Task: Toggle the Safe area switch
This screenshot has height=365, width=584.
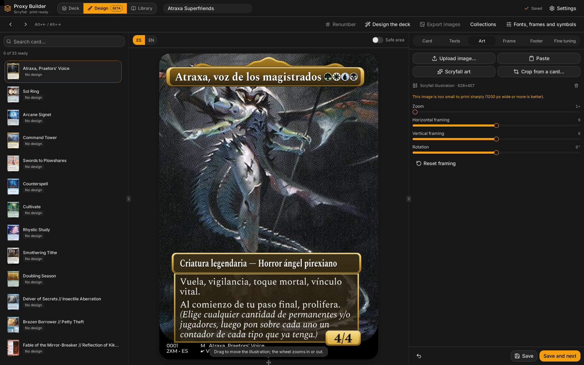Action: pyautogui.click(x=378, y=40)
